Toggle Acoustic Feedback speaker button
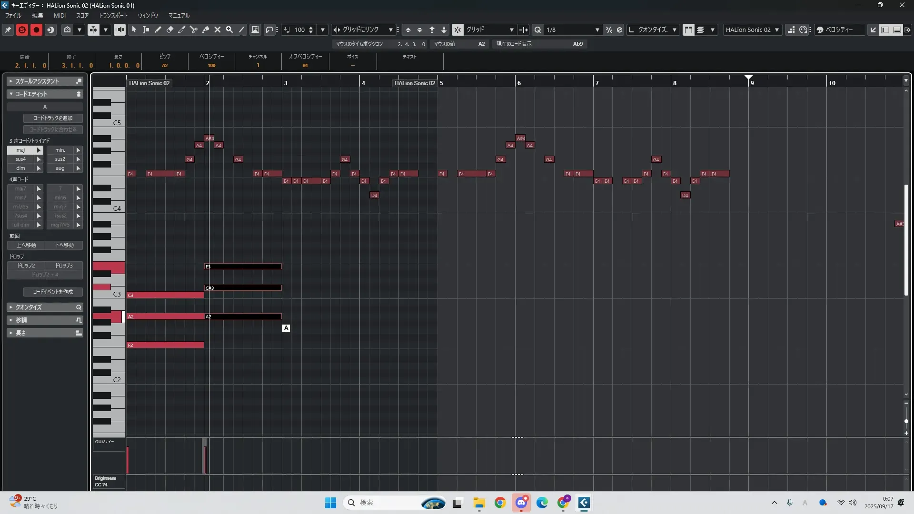 coord(119,30)
